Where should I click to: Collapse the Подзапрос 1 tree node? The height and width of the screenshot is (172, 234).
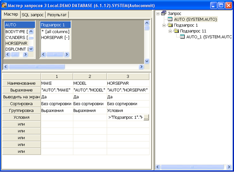(x=164, y=25)
